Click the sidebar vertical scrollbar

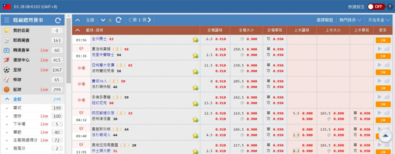point(68,50)
